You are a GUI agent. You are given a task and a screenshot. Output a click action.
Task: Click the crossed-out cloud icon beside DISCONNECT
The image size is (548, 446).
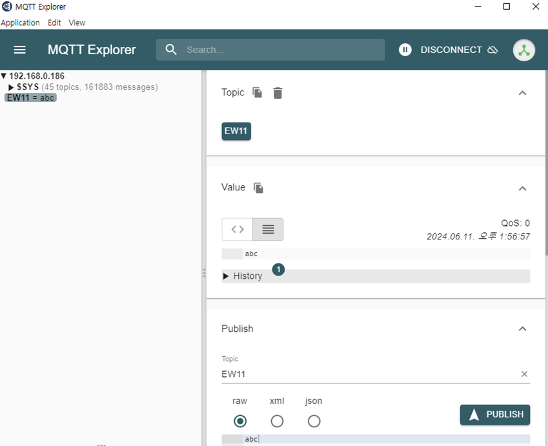[x=492, y=50]
